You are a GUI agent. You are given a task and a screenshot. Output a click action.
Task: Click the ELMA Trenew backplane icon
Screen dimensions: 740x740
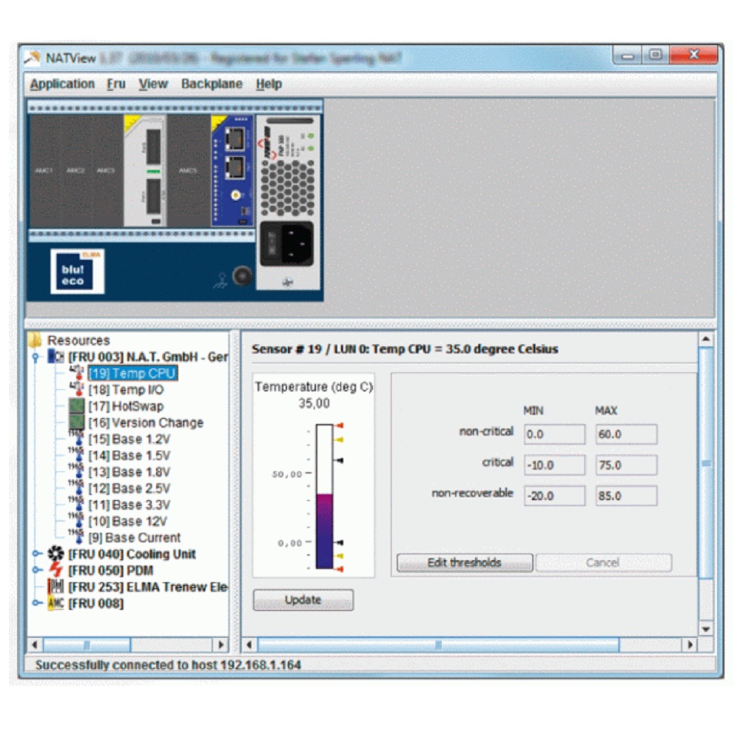pos(56,587)
